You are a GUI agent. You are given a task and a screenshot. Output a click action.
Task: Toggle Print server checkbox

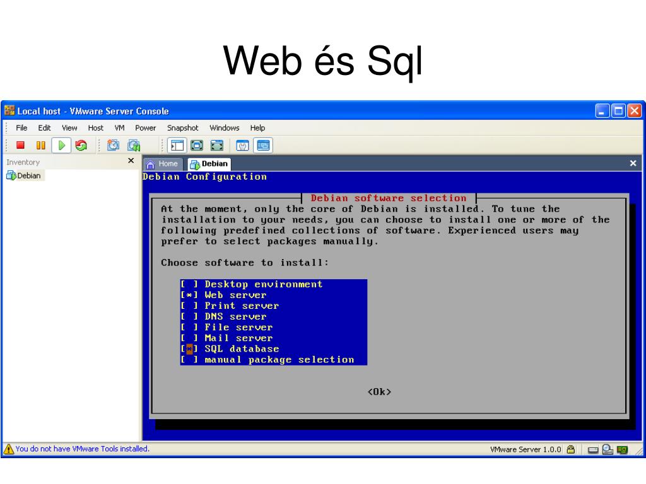point(189,306)
